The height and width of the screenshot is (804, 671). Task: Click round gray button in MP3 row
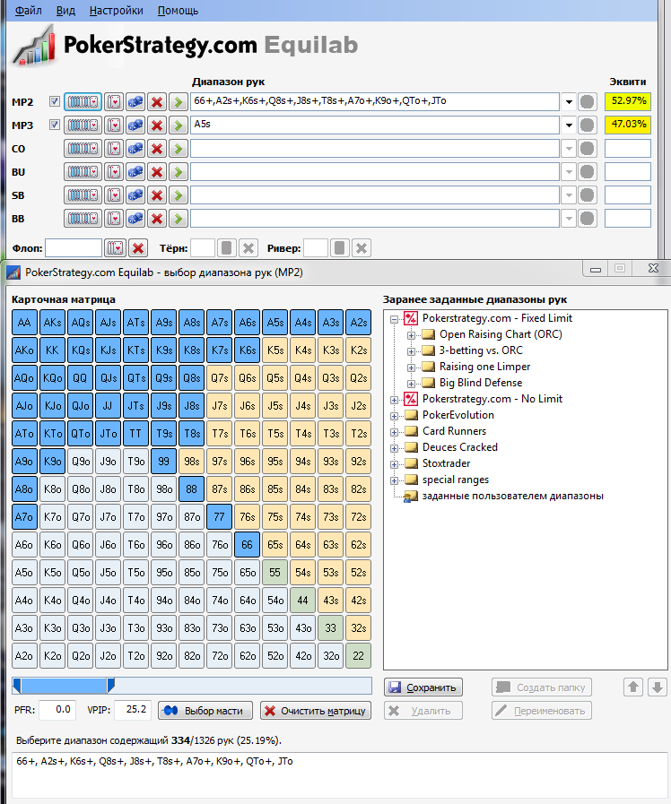point(587,125)
